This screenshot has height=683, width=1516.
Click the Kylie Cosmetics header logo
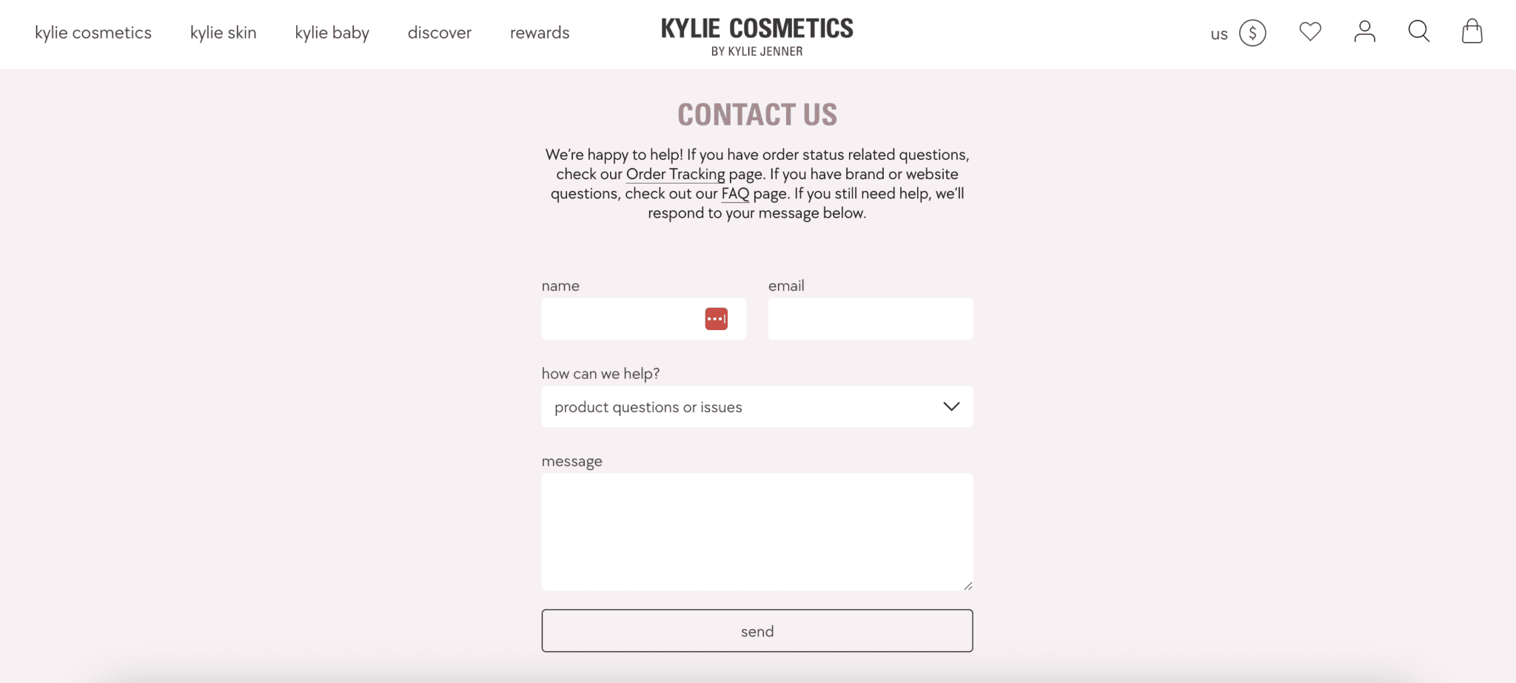(x=756, y=34)
